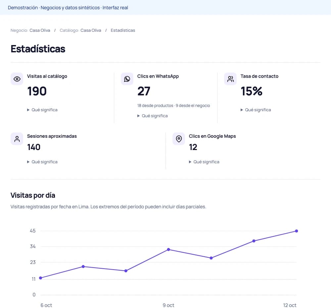Click the eye icon for Visitas al catálogo
Screen dimensions: 331x308
[x=17, y=79]
